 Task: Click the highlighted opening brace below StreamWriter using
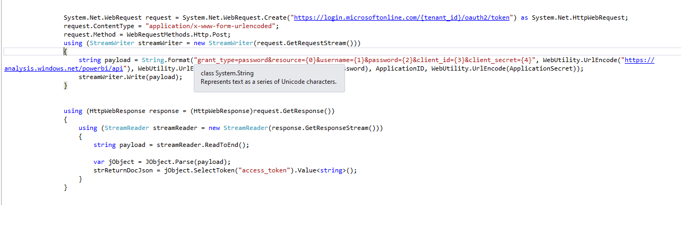tap(65, 51)
